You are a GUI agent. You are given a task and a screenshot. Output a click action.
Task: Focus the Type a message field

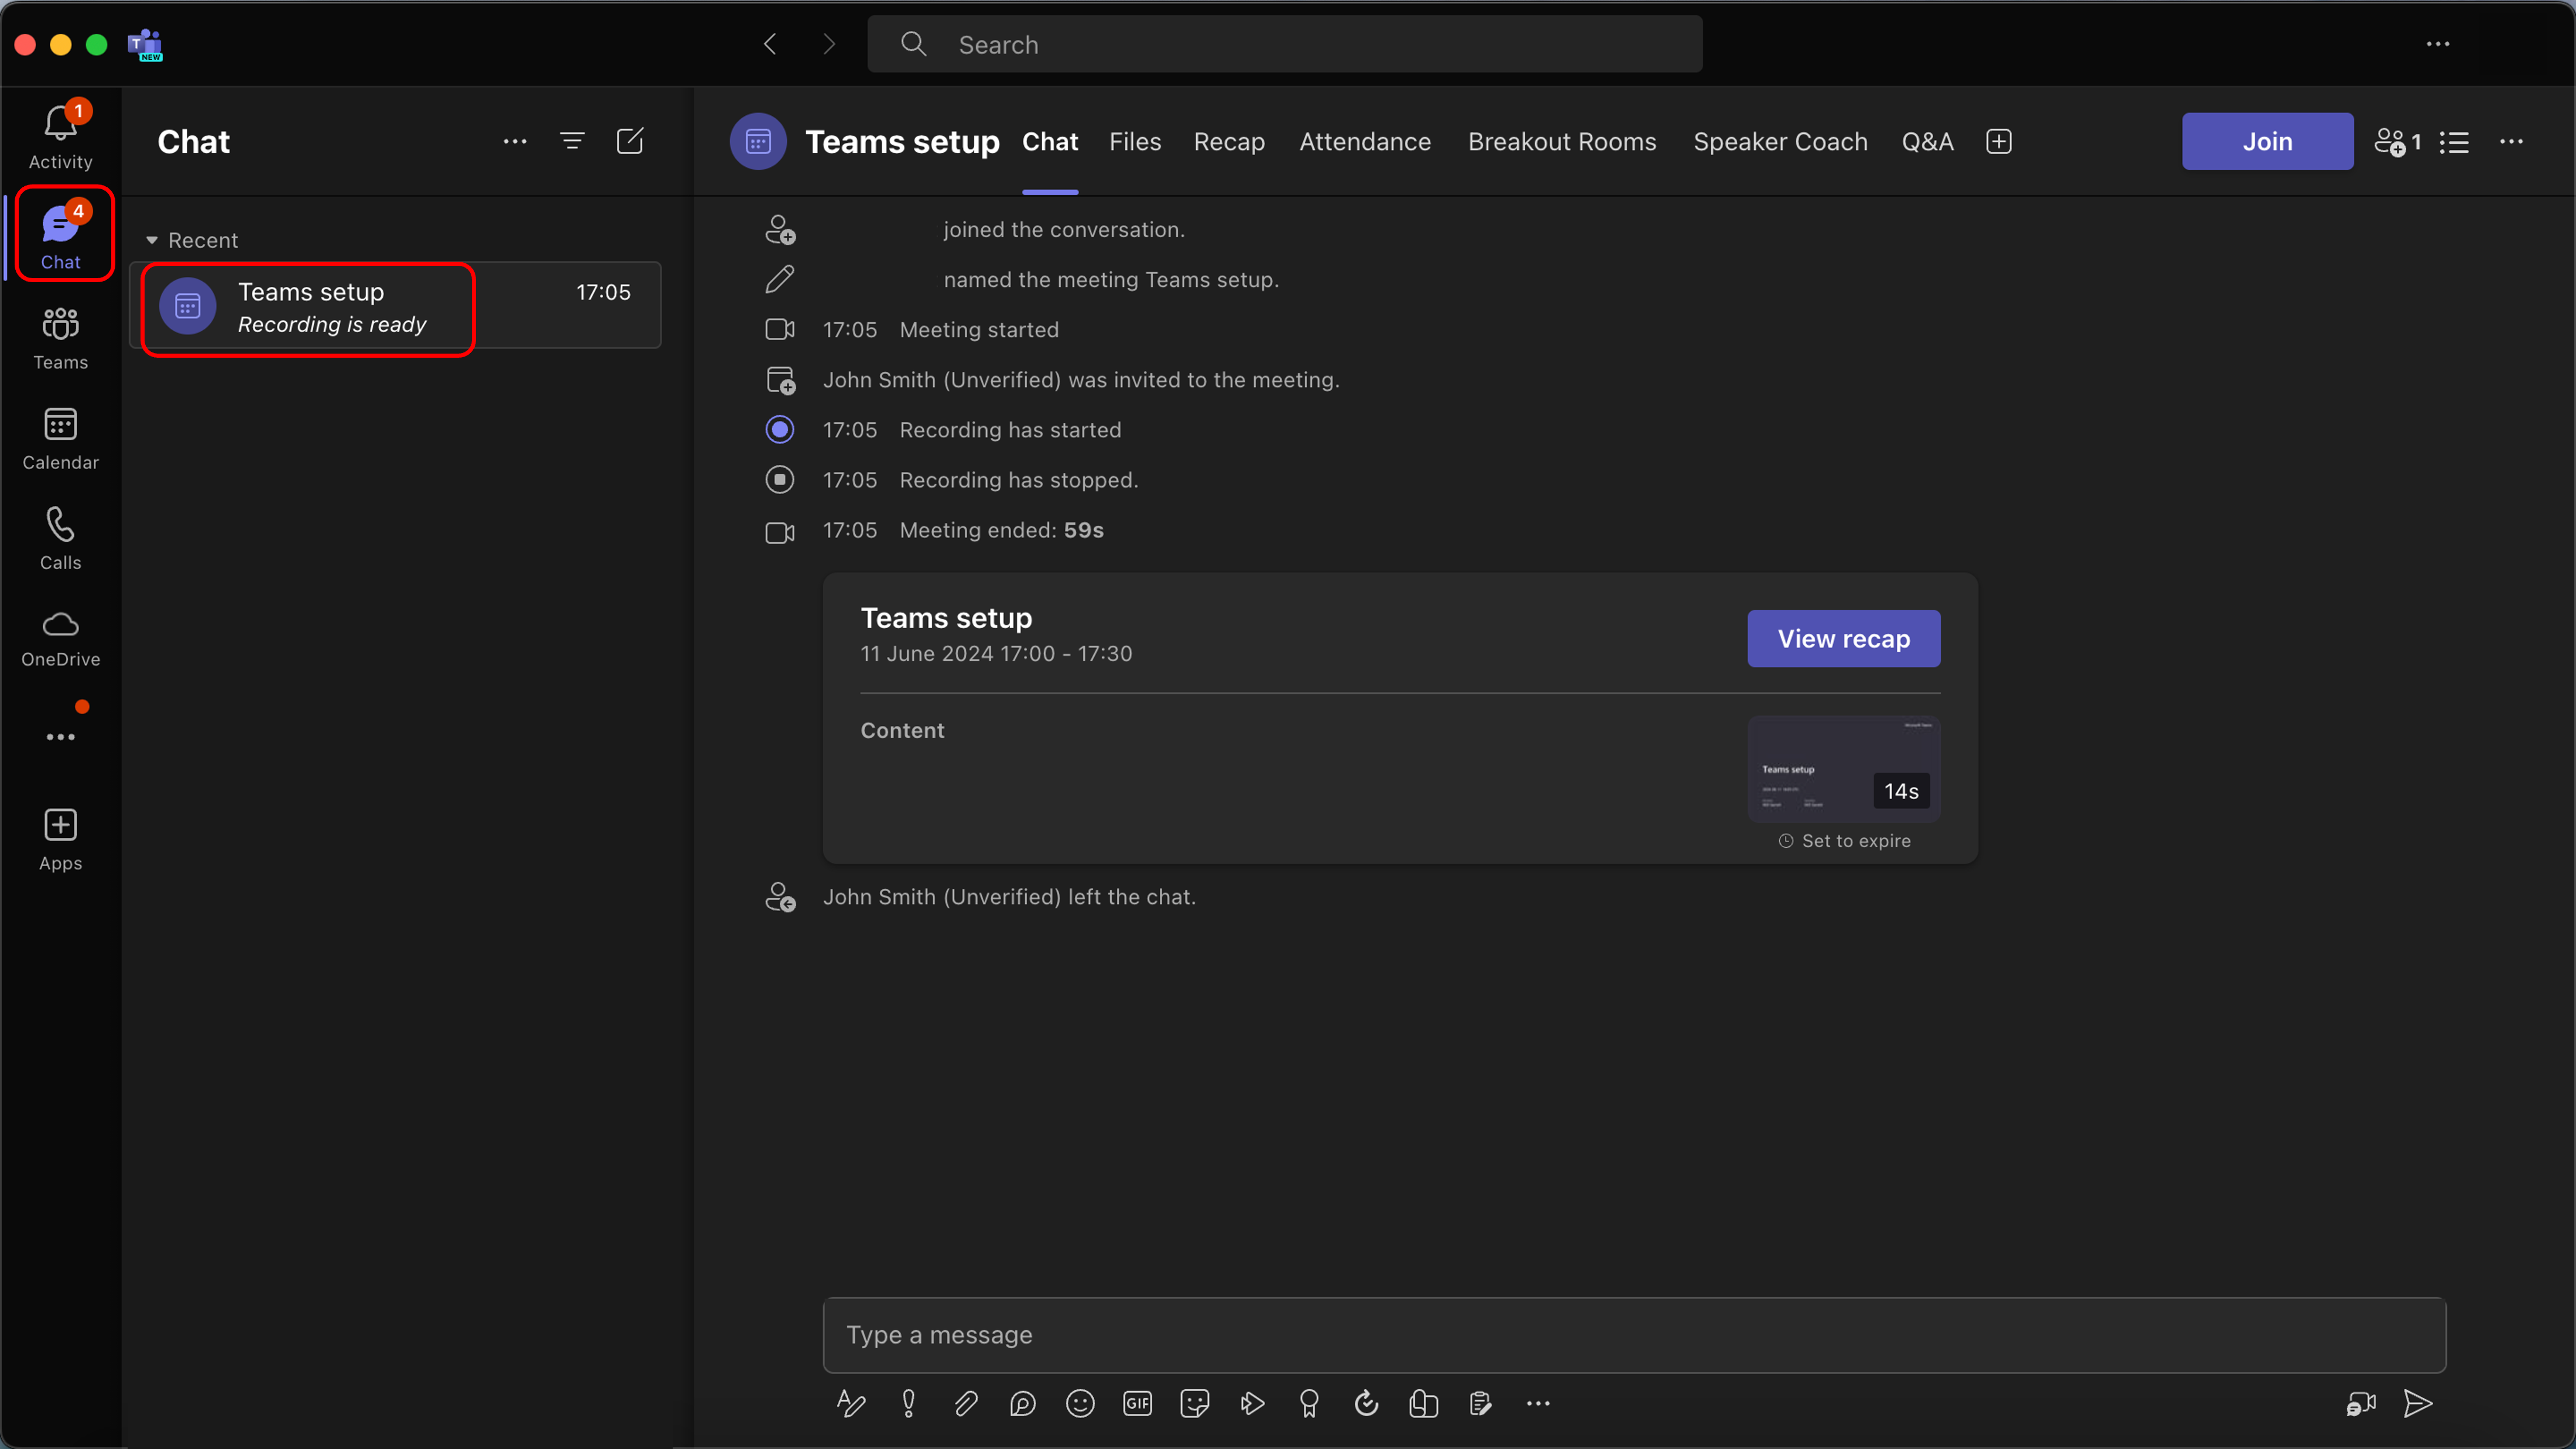(x=1634, y=1334)
